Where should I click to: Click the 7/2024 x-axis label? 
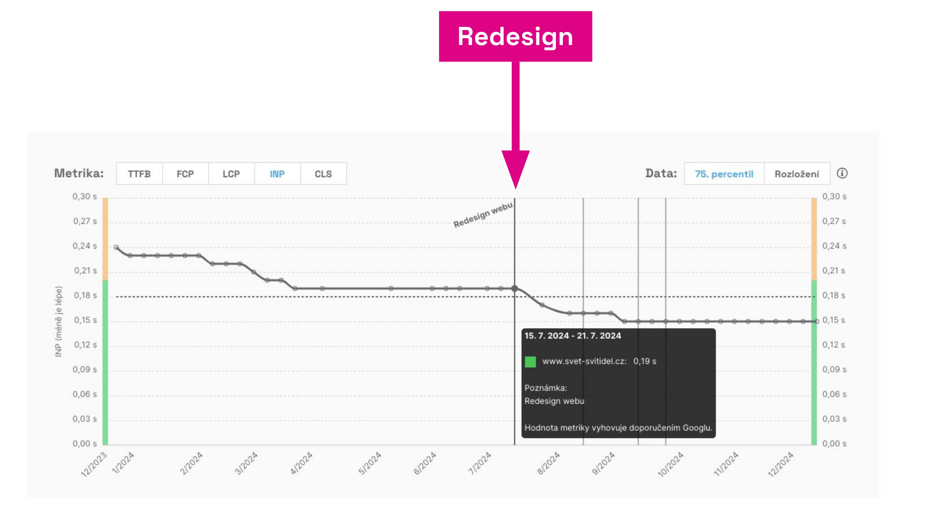(480, 463)
